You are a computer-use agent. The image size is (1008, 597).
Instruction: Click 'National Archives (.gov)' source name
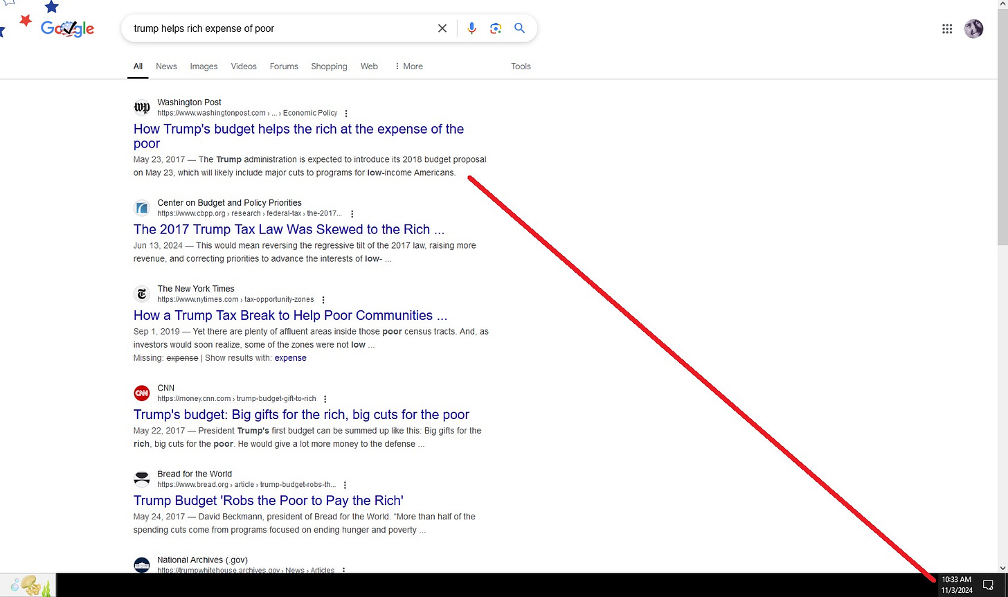[202, 560]
